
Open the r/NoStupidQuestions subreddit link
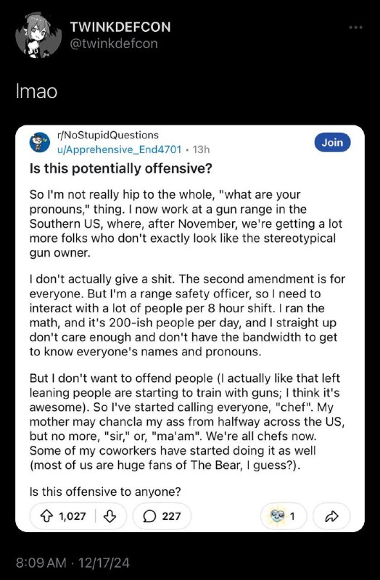(x=107, y=136)
